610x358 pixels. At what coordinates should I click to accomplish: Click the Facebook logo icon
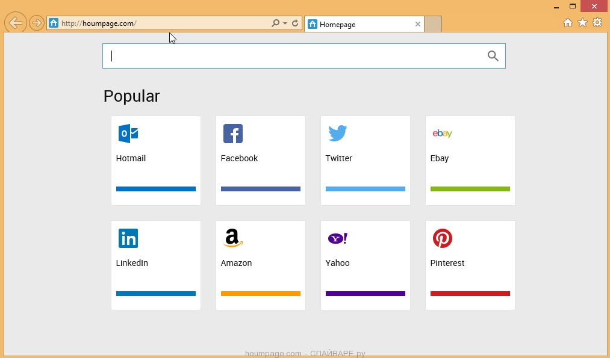pyautogui.click(x=233, y=134)
